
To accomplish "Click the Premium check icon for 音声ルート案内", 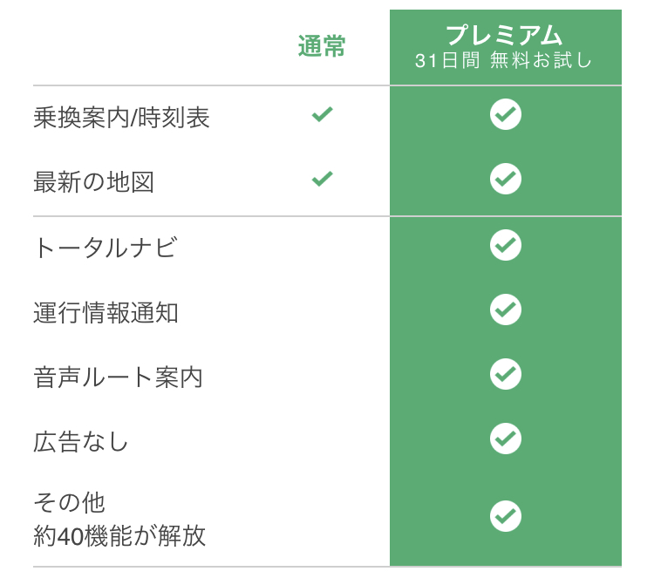I will [x=506, y=375].
